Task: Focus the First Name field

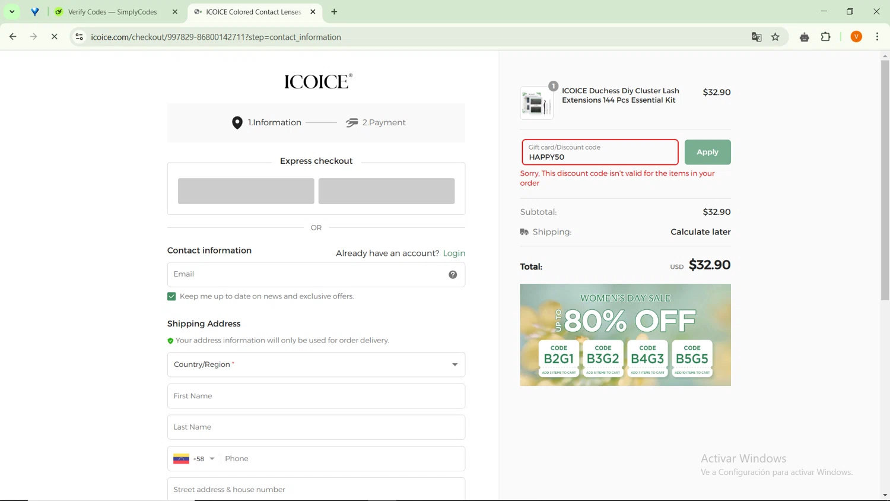Action: [x=316, y=396]
